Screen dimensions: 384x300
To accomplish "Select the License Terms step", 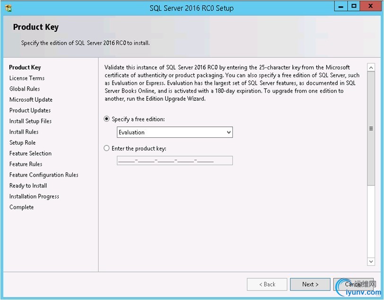I will click(27, 78).
